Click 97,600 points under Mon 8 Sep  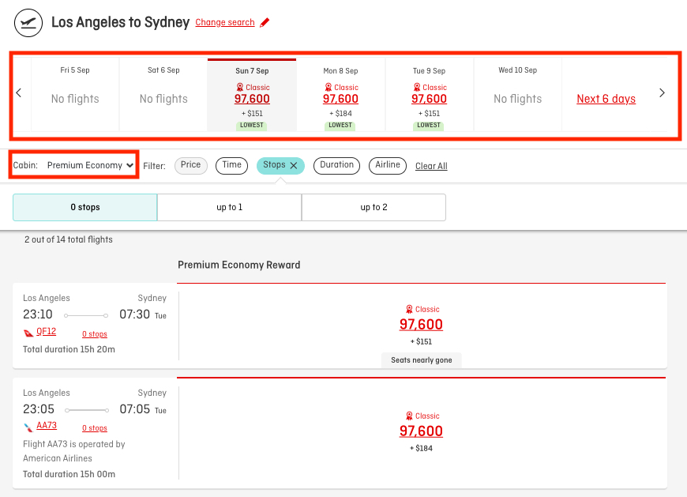click(x=340, y=99)
